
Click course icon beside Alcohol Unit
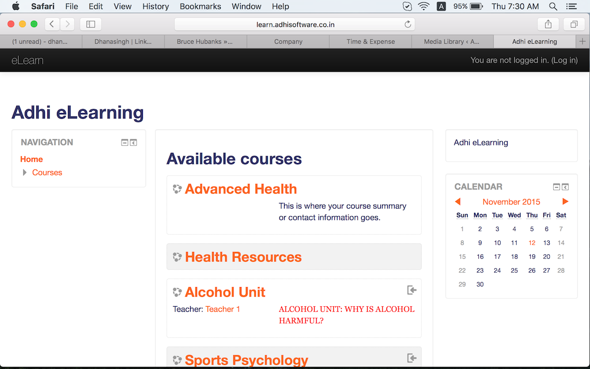pyautogui.click(x=177, y=292)
